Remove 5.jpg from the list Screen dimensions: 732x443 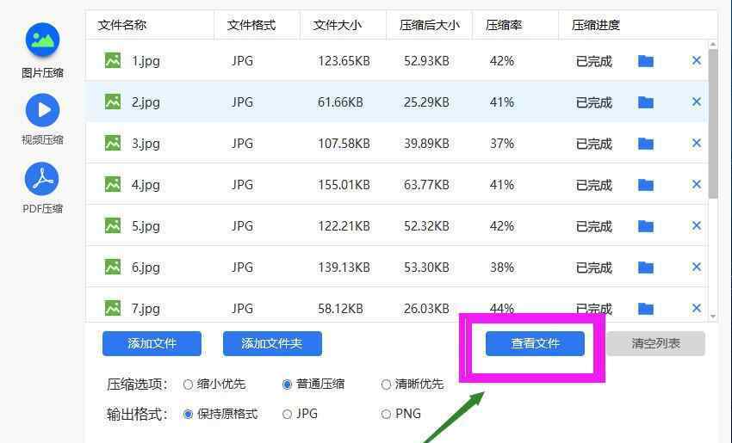[x=697, y=225]
